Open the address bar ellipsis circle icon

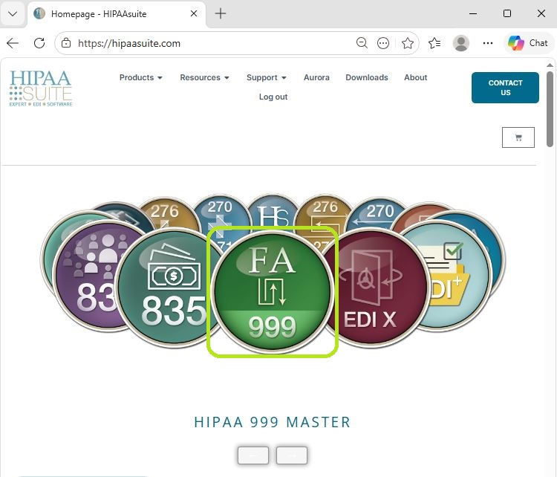383,43
